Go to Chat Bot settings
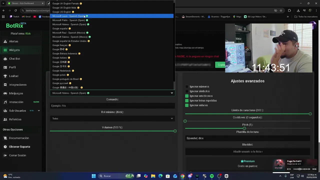Image resolution: width=320 pixels, height=180 pixels. click(x=14, y=59)
